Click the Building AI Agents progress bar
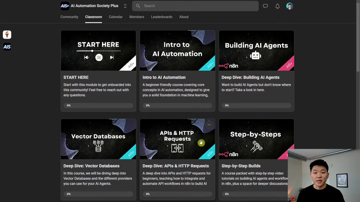Image resolution: width=360 pixels, height=202 pixels. point(256,106)
